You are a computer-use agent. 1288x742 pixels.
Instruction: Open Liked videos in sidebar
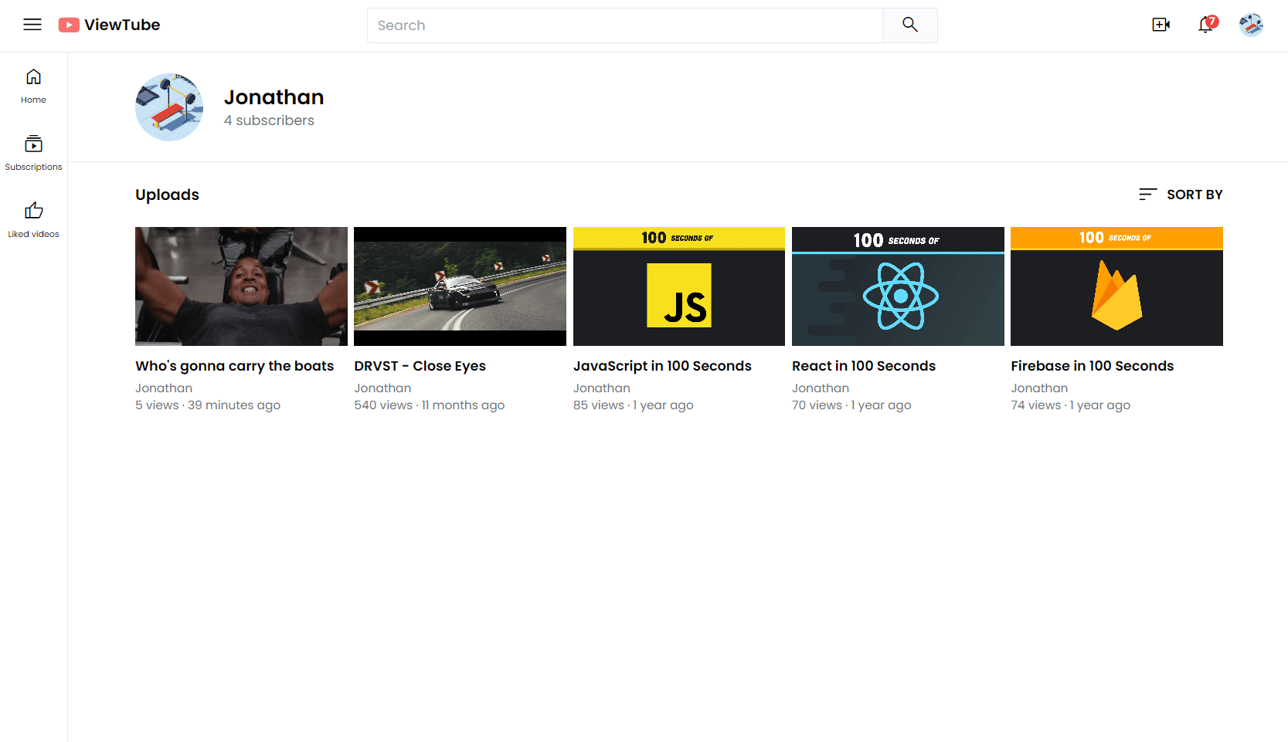(33, 220)
